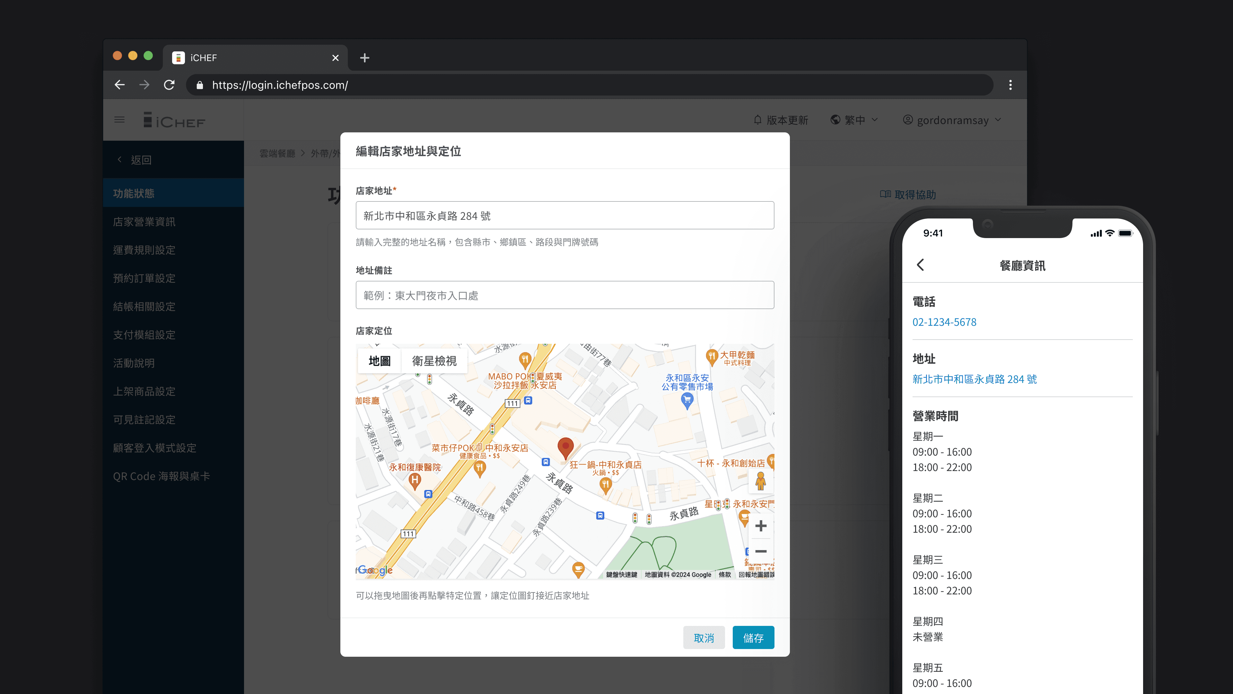Open the gordonramsay account dropdown
The height and width of the screenshot is (694, 1233).
pyautogui.click(x=952, y=120)
